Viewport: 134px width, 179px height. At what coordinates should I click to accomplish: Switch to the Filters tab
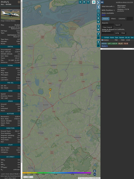tap(113, 19)
